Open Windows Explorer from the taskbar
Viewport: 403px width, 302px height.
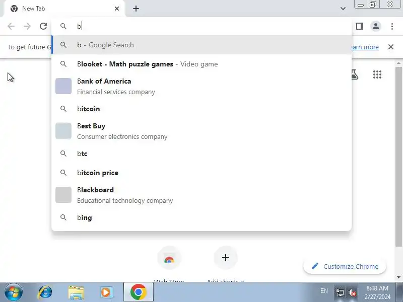click(x=76, y=292)
